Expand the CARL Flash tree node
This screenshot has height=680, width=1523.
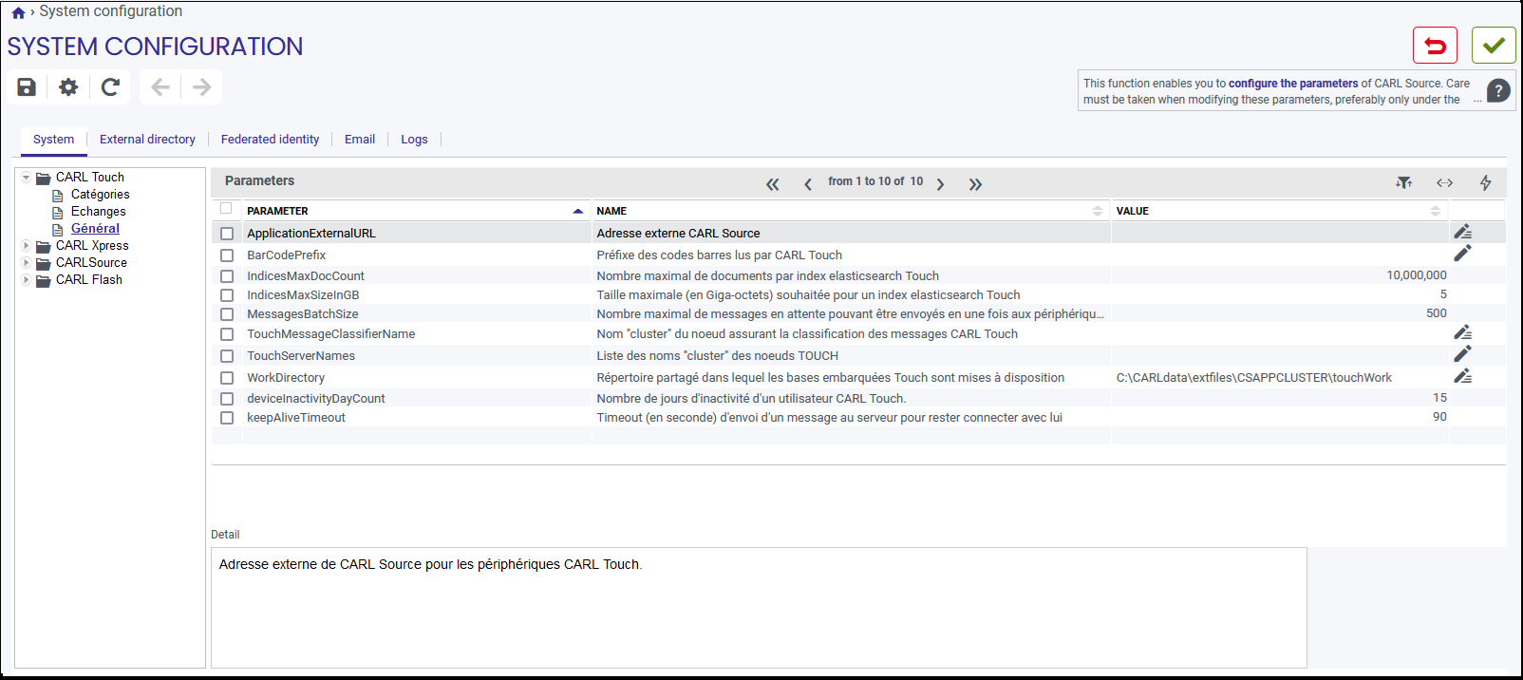(26, 280)
